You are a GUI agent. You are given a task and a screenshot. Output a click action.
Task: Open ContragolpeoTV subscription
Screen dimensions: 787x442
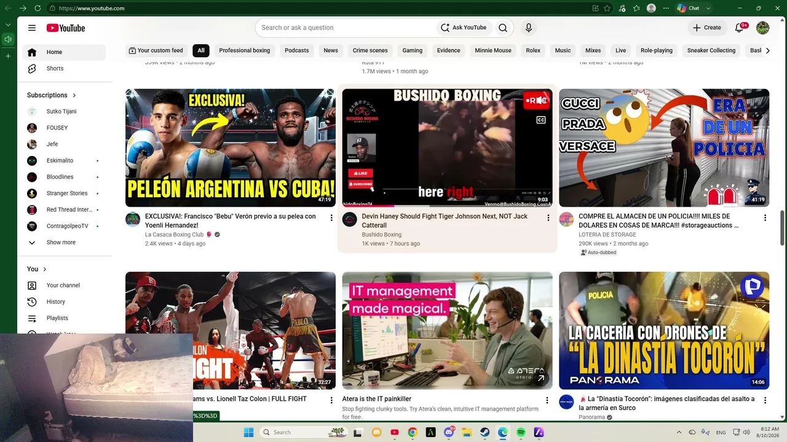64,226
